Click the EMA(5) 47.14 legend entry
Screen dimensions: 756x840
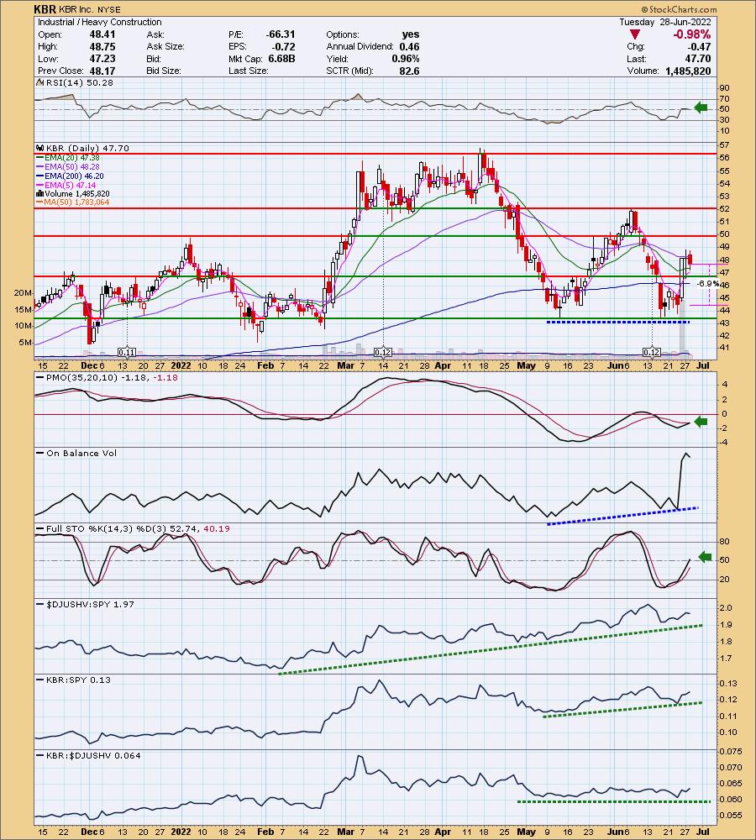coord(71,185)
